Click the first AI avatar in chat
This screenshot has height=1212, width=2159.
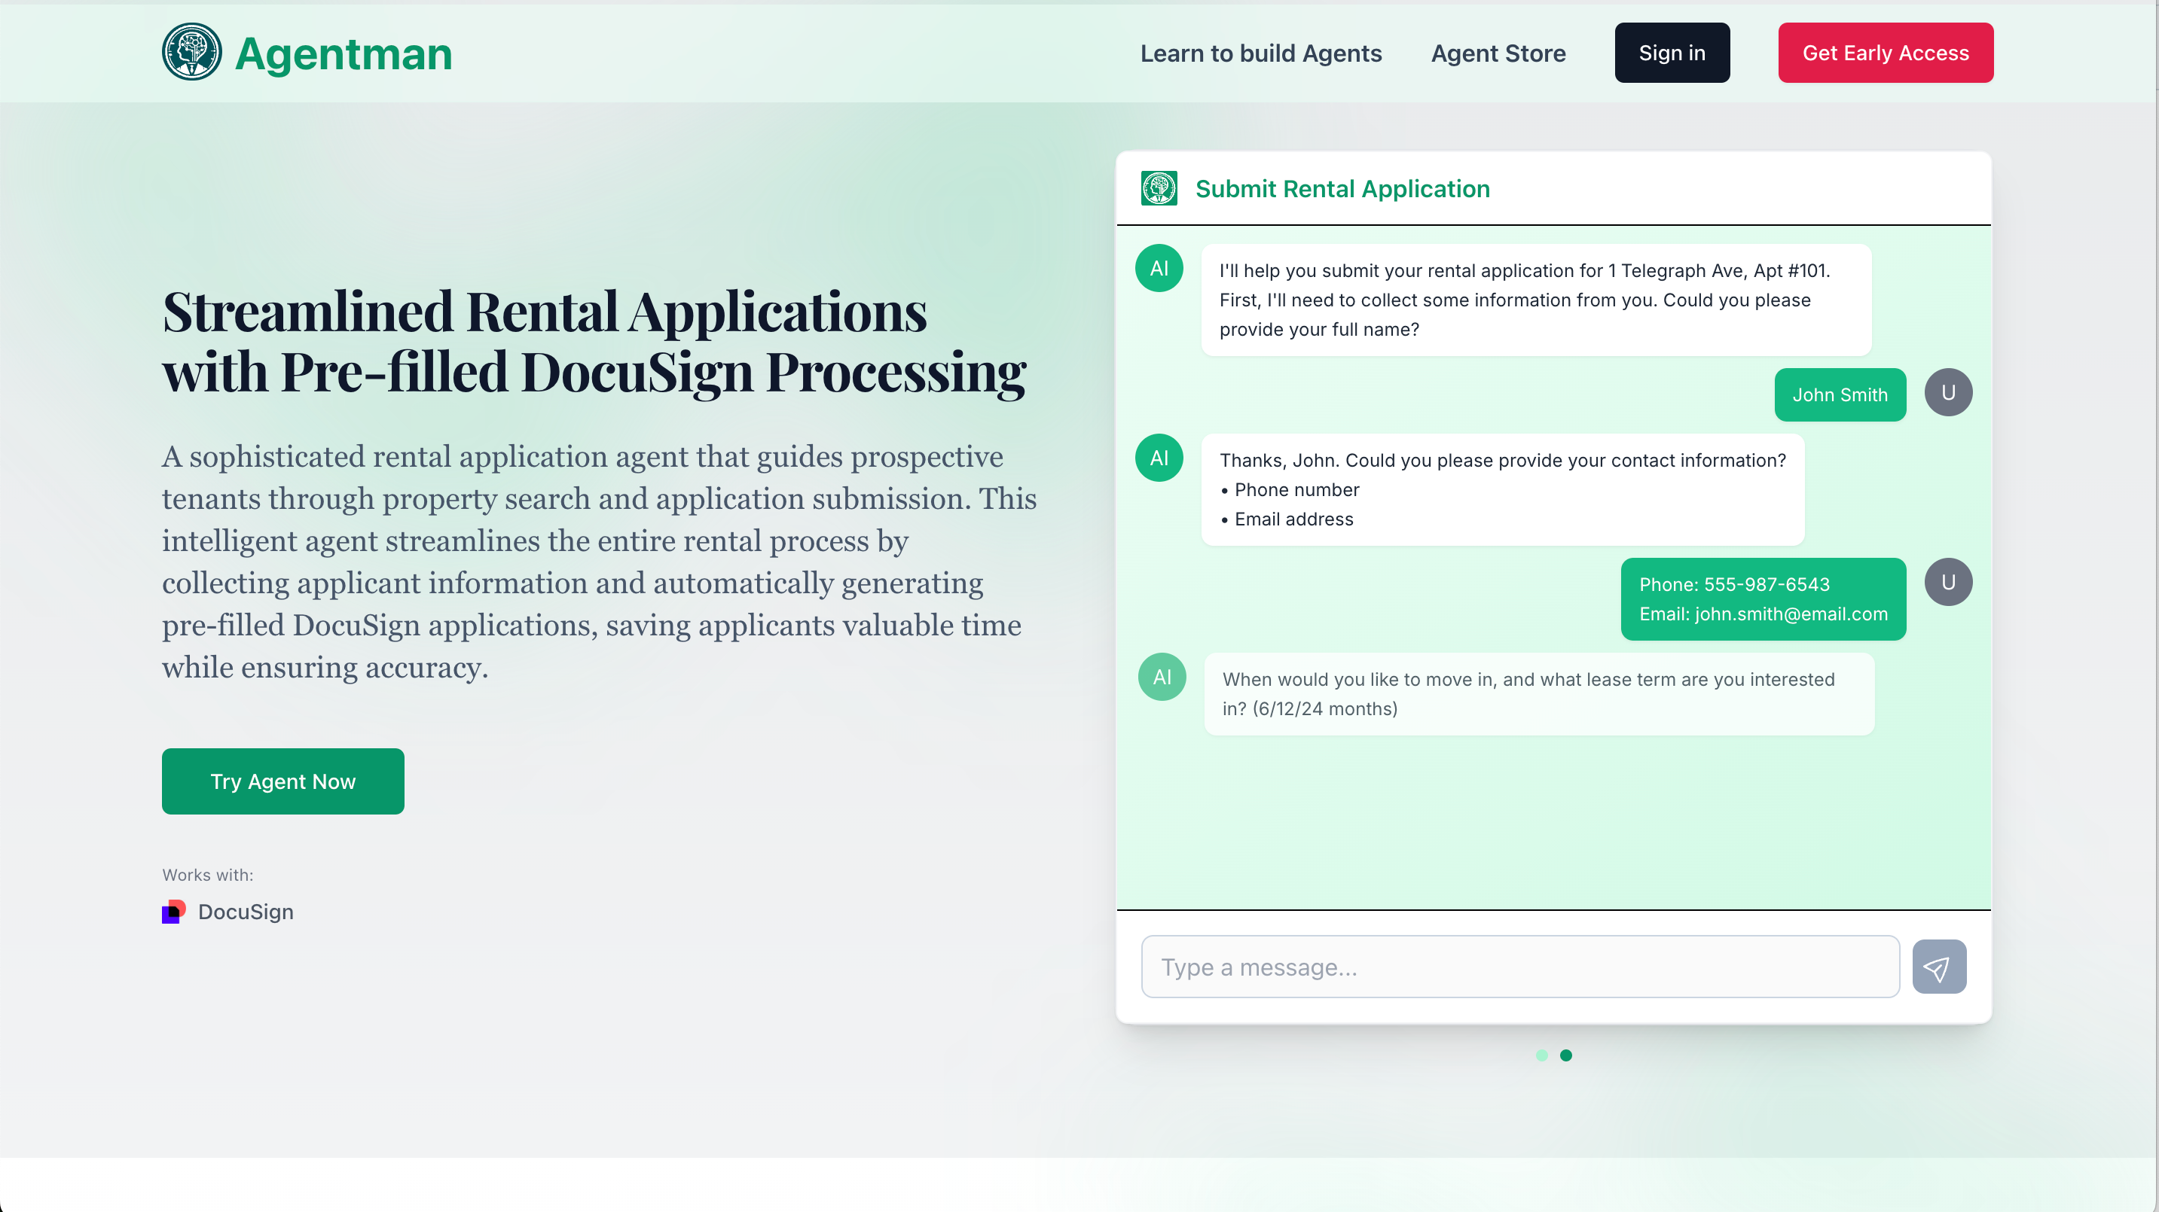coord(1159,268)
